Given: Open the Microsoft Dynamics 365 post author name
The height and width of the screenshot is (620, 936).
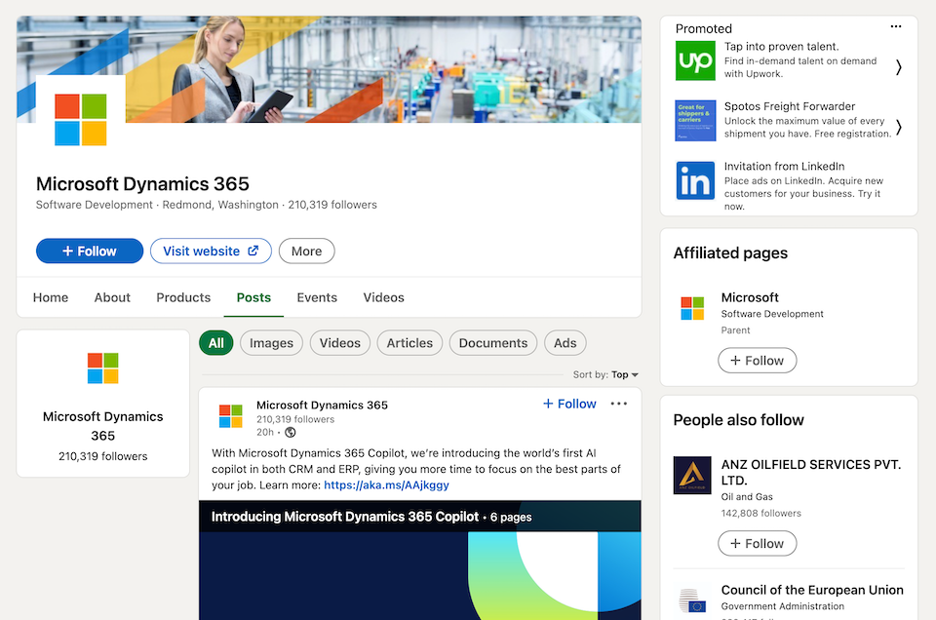Looking at the screenshot, I should (323, 405).
